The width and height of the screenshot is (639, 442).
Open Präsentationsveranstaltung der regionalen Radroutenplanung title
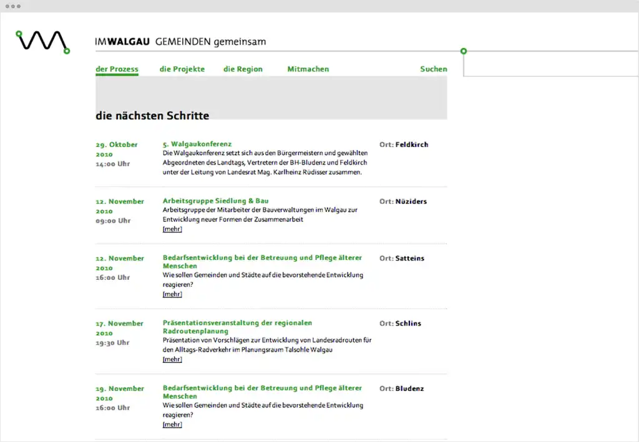237,327
